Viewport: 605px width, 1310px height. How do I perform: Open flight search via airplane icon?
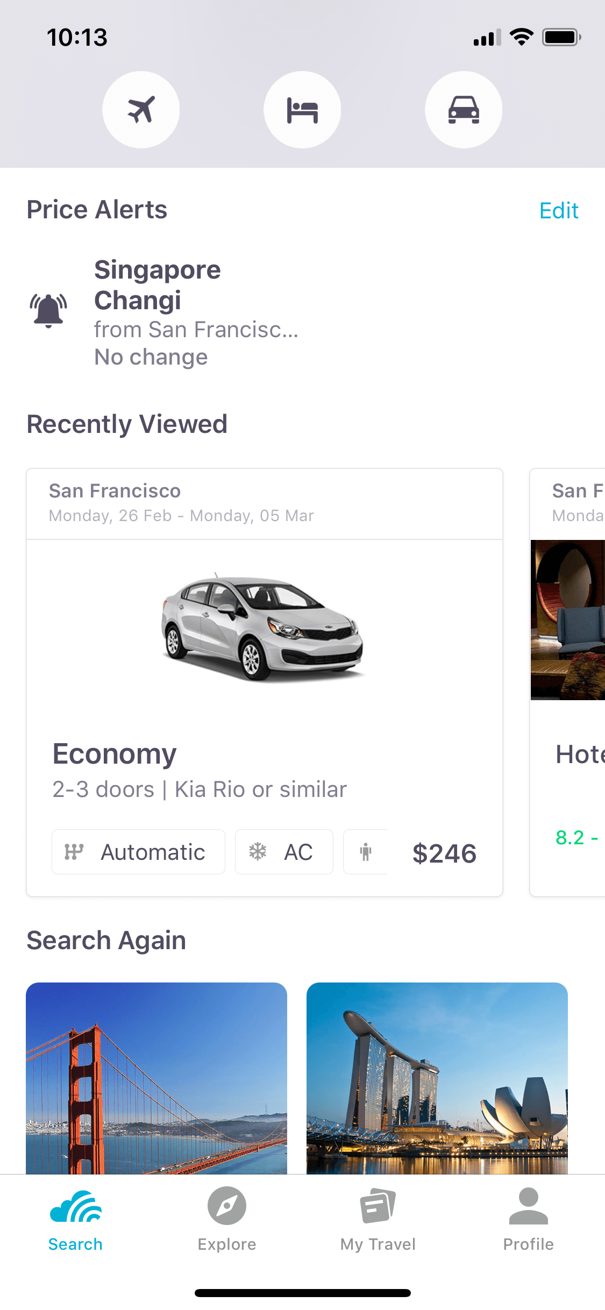pos(141,110)
